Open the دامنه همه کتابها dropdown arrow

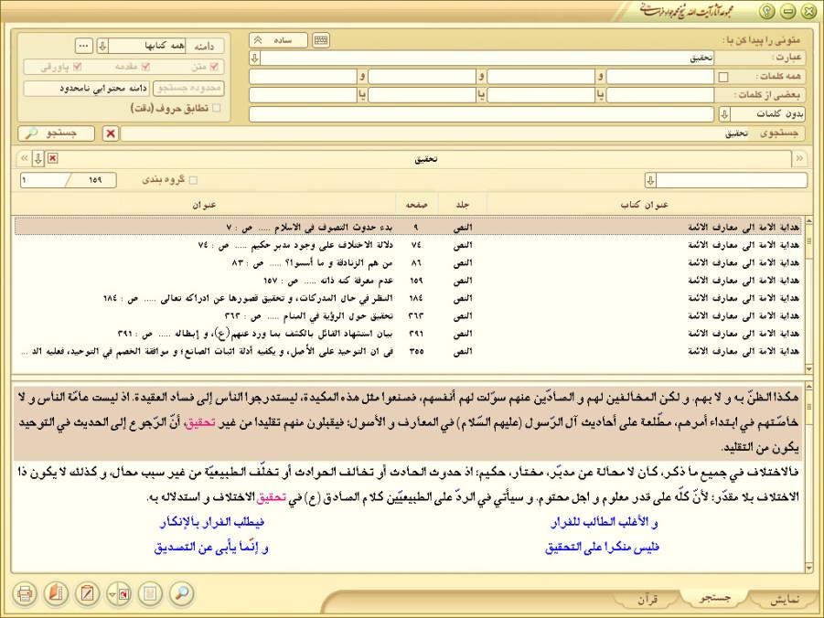103,47
